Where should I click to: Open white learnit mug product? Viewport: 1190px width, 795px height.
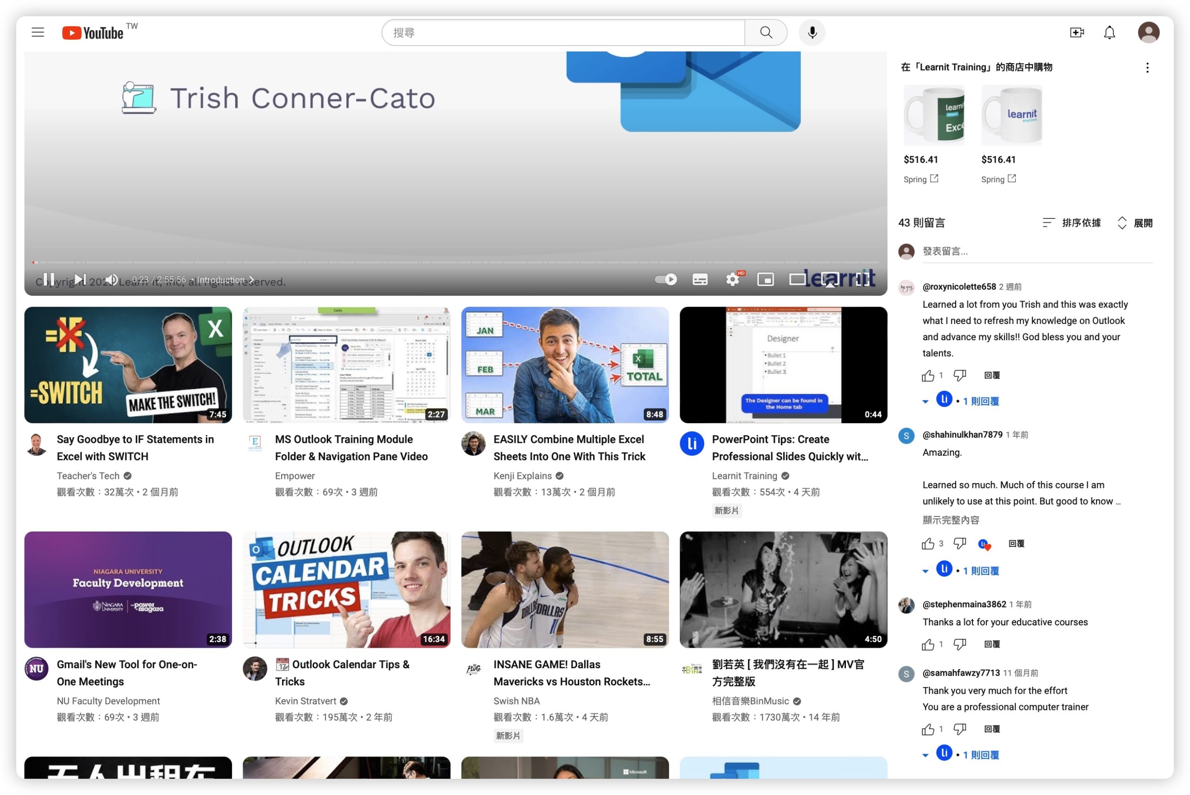point(1011,115)
